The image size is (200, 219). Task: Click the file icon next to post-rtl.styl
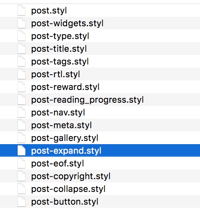(22, 74)
